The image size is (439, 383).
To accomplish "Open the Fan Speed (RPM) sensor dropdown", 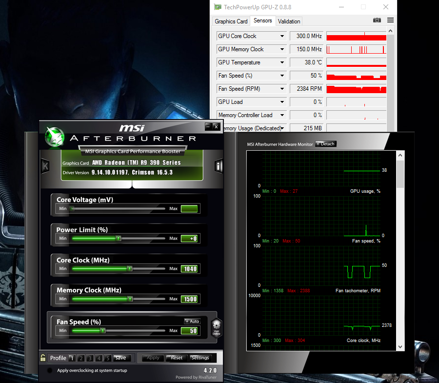I will coord(282,89).
